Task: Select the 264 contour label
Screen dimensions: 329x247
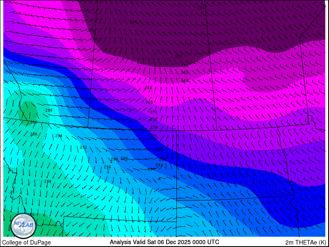Action: click(x=185, y=81)
